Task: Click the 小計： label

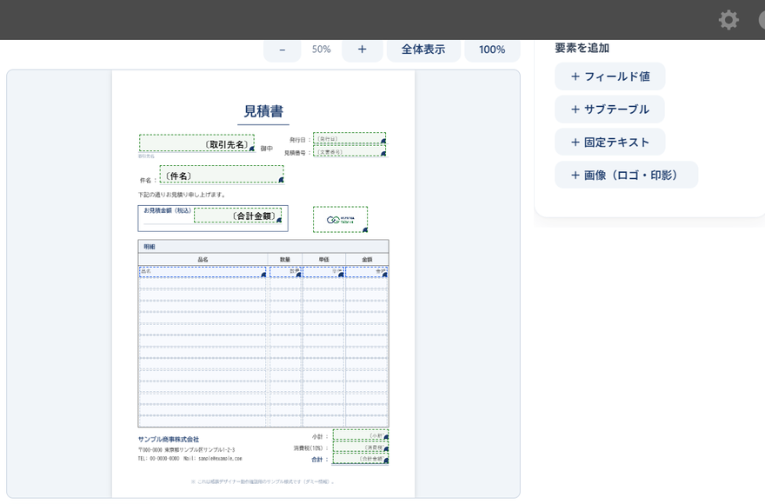Action: pyautogui.click(x=320, y=437)
